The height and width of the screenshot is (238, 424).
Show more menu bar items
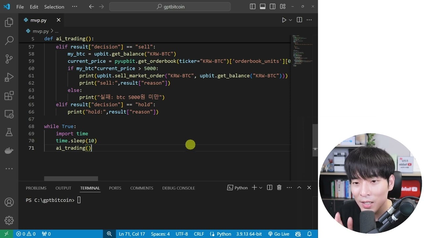(x=74, y=7)
